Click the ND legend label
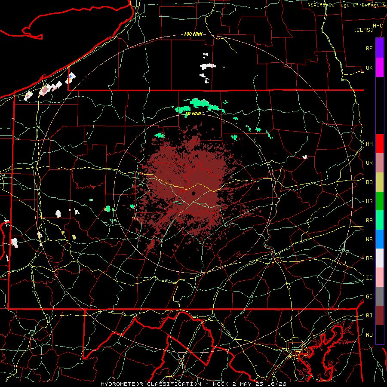This screenshot has height=387, width=387. [x=369, y=335]
